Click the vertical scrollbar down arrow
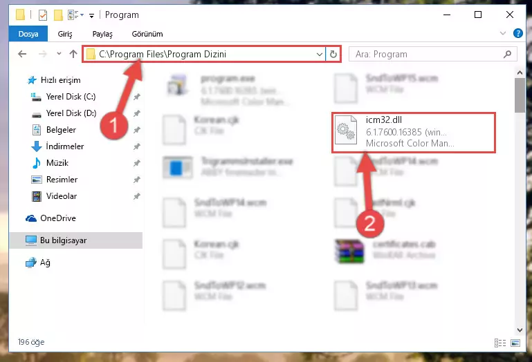 (x=520, y=330)
